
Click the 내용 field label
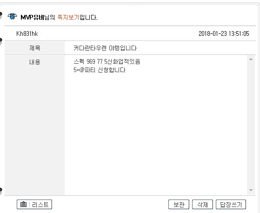tap(35, 62)
